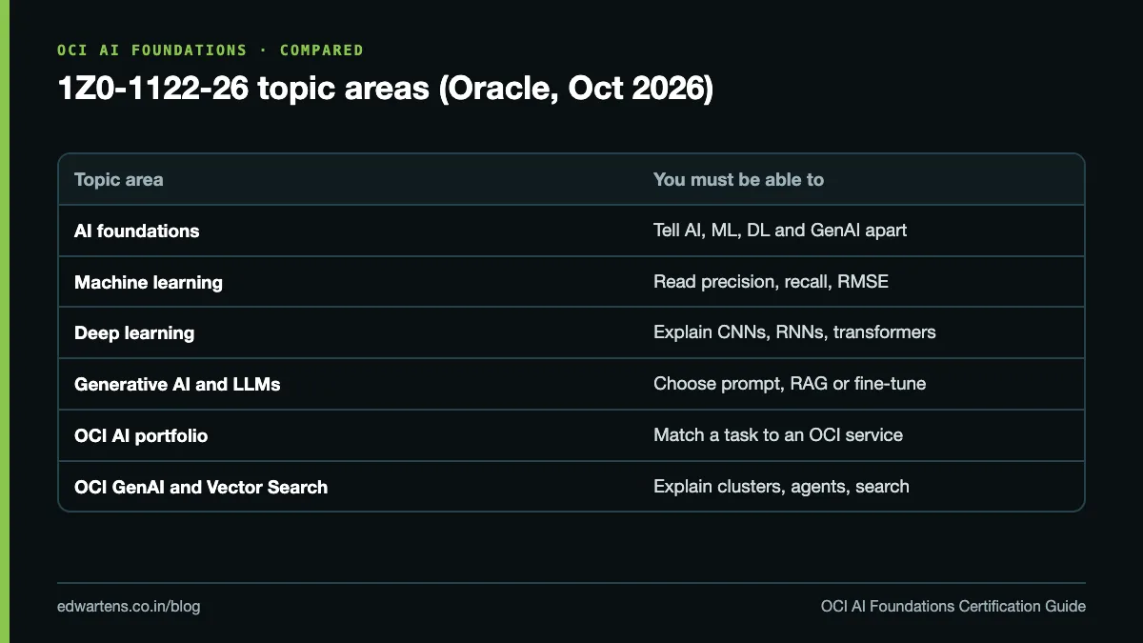The image size is (1143, 643).
Task: Click 'Match a task to an OCI service'
Action: (778, 436)
